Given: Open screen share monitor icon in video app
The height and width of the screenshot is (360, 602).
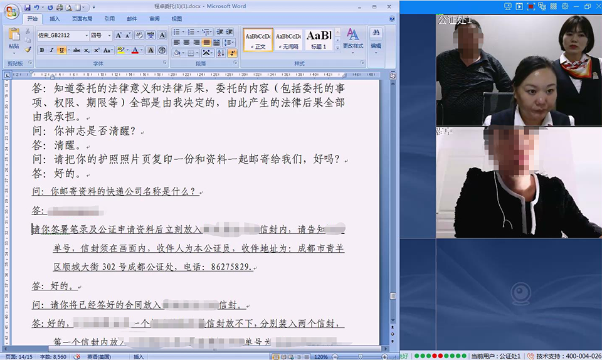Looking at the screenshot, I should click(x=507, y=6).
